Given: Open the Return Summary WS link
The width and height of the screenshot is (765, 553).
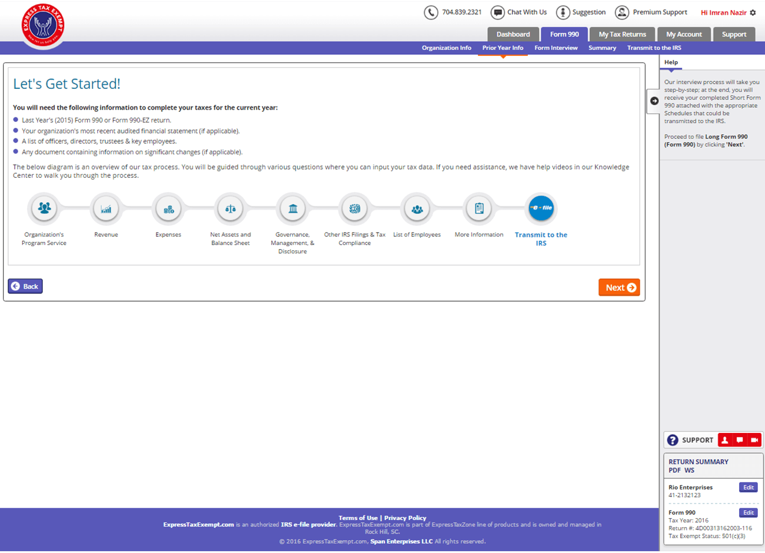Looking at the screenshot, I should coord(689,470).
